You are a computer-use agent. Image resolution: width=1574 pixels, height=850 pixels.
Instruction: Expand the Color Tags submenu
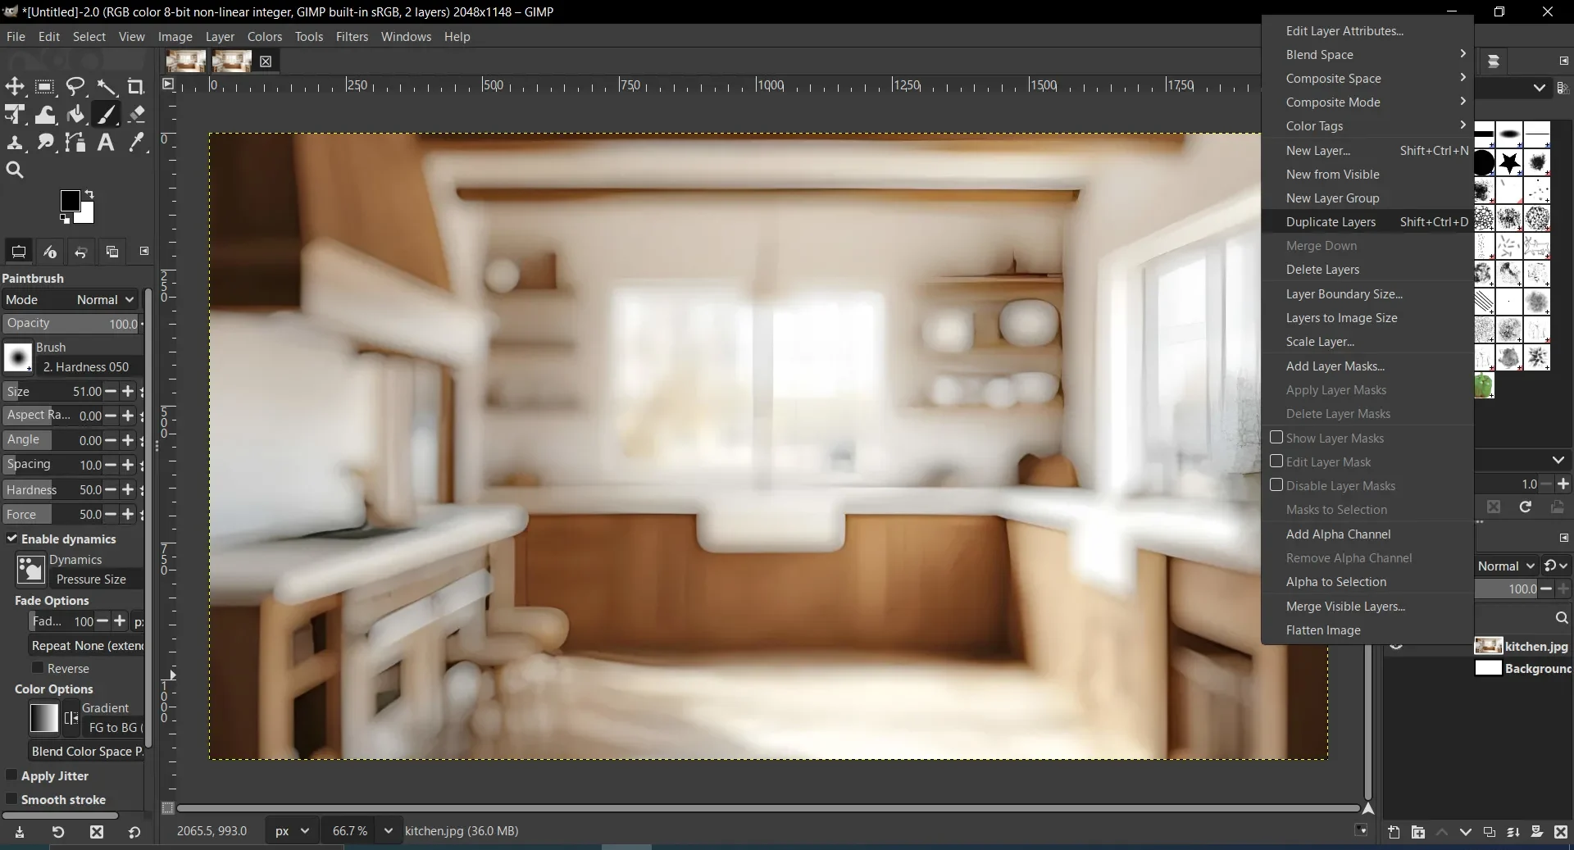tap(1367, 125)
